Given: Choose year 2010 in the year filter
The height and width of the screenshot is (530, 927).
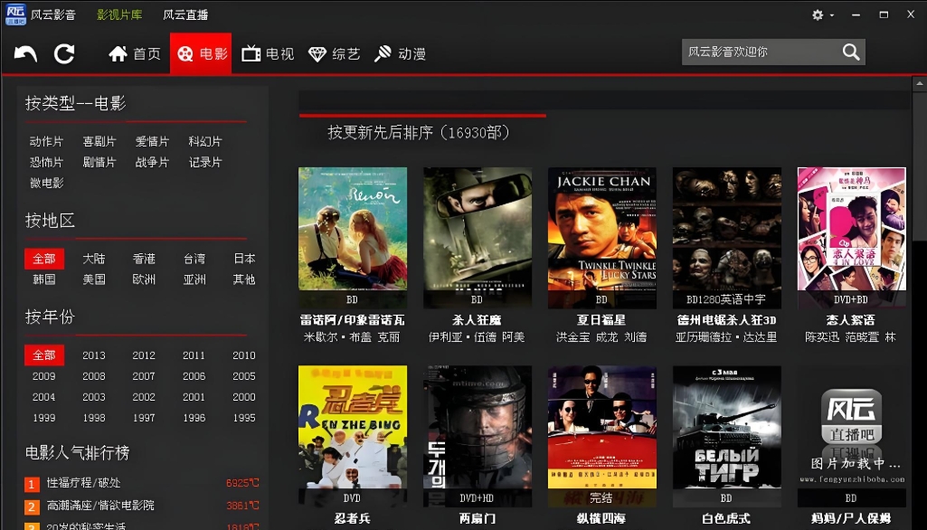Looking at the screenshot, I should click(x=242, y=355).
